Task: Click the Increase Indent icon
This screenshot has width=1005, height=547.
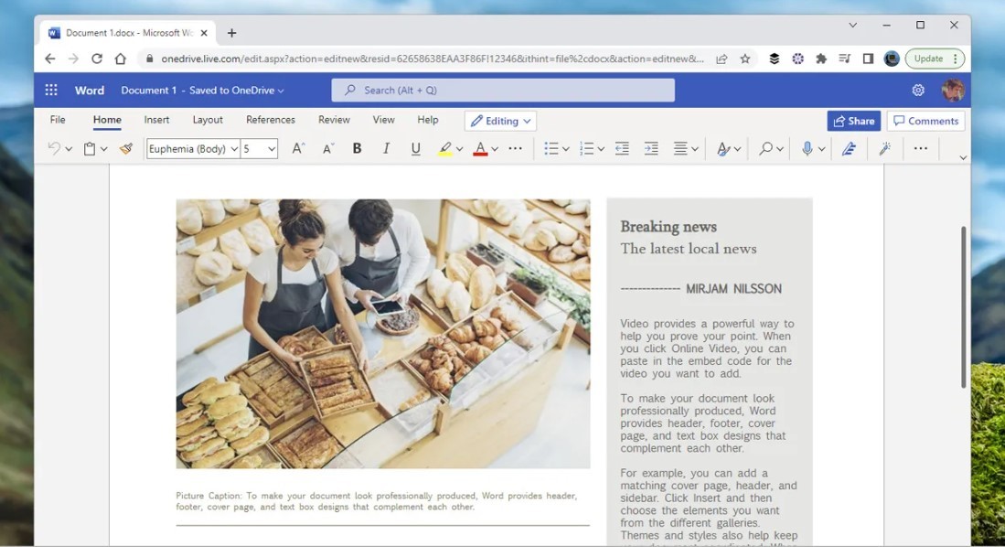Action: pos(651,149)
